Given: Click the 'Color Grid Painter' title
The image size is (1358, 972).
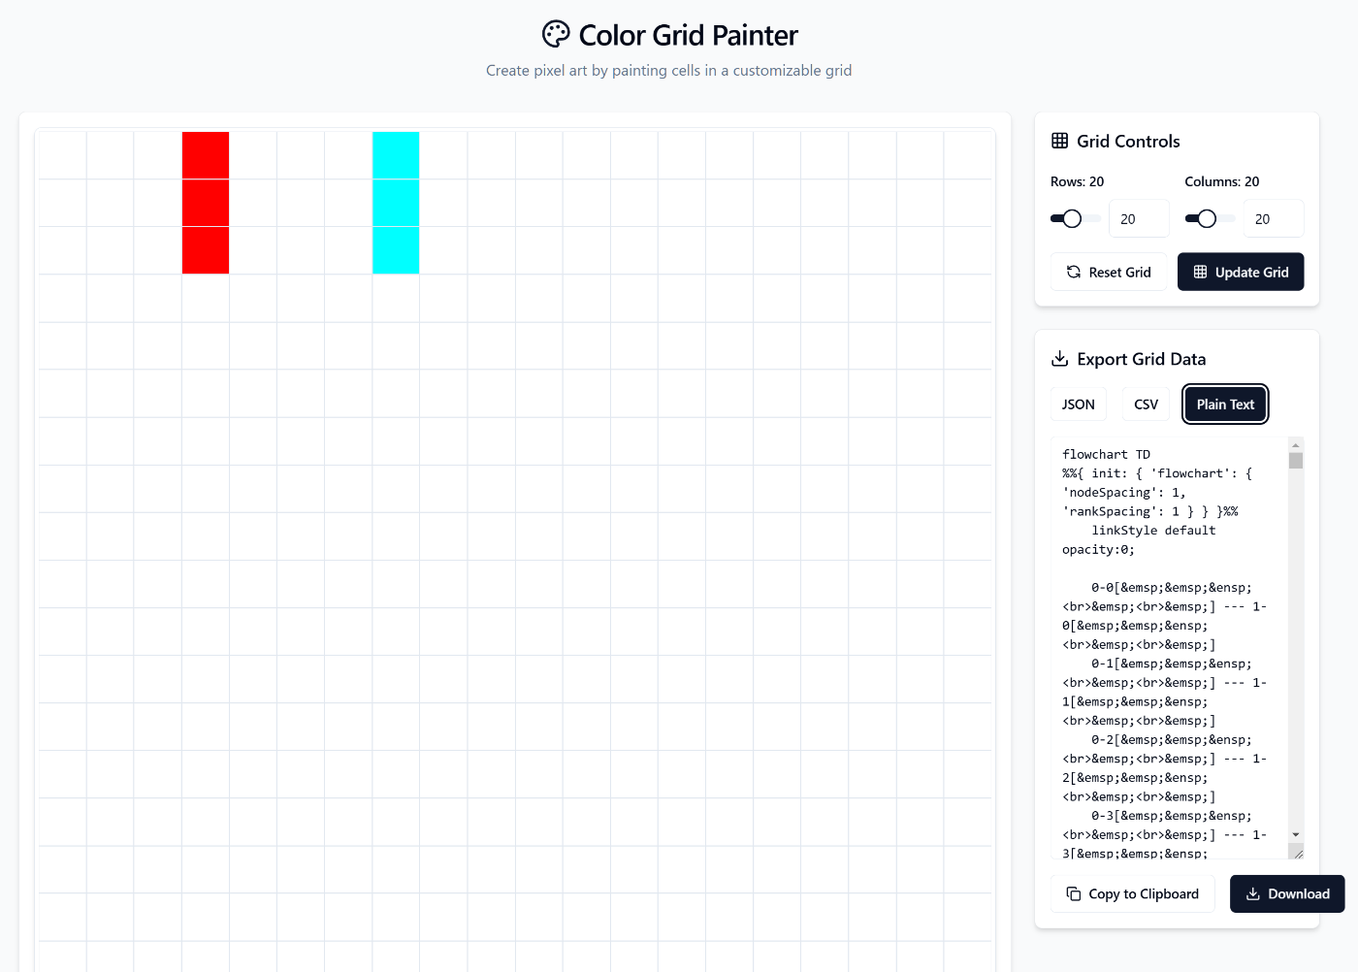Looking at the screenshot, I should 688,35.
